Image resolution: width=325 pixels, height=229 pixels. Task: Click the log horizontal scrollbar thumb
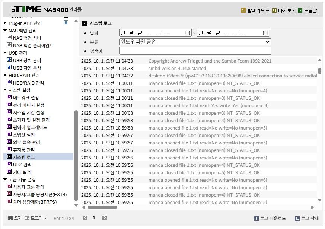102,207
